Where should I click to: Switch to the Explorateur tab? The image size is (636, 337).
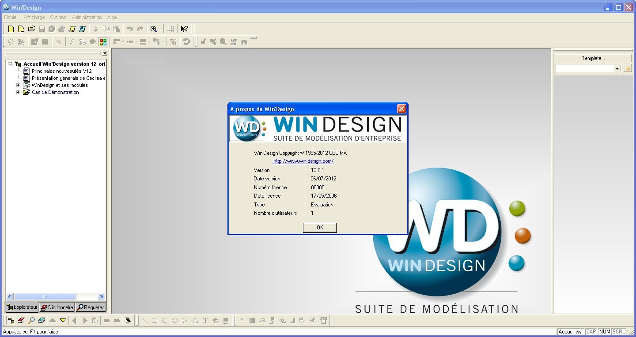click(22, 307)
